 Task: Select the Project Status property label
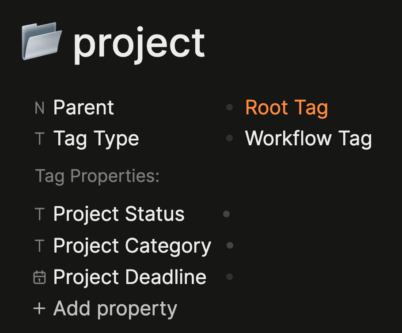[119, 214]
